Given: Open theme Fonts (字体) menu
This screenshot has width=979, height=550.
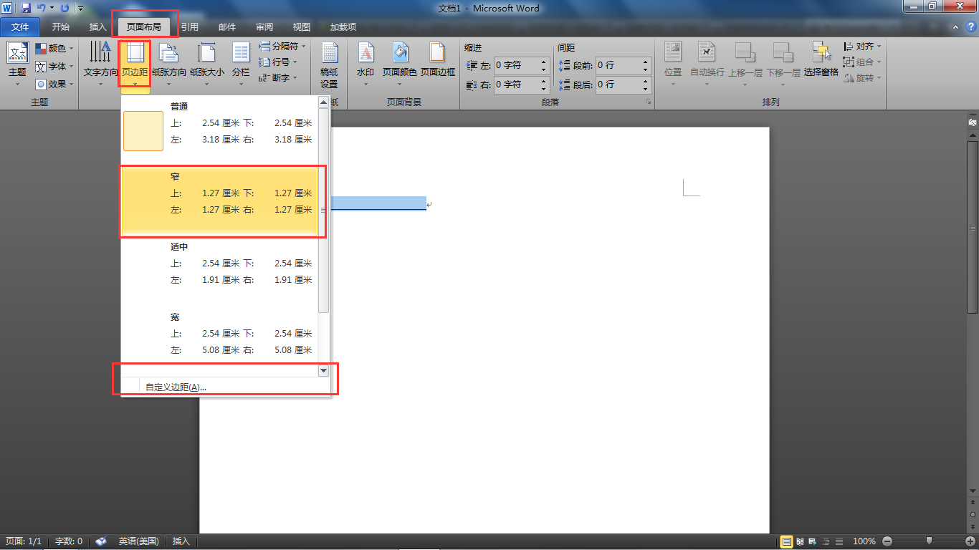Looking at the screenshot, I should (54, 66).
